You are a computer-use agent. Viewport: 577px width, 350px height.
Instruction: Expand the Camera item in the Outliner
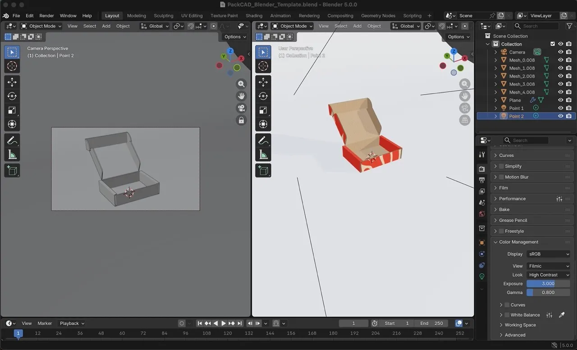pyautogui.click(x=495, y=52)
